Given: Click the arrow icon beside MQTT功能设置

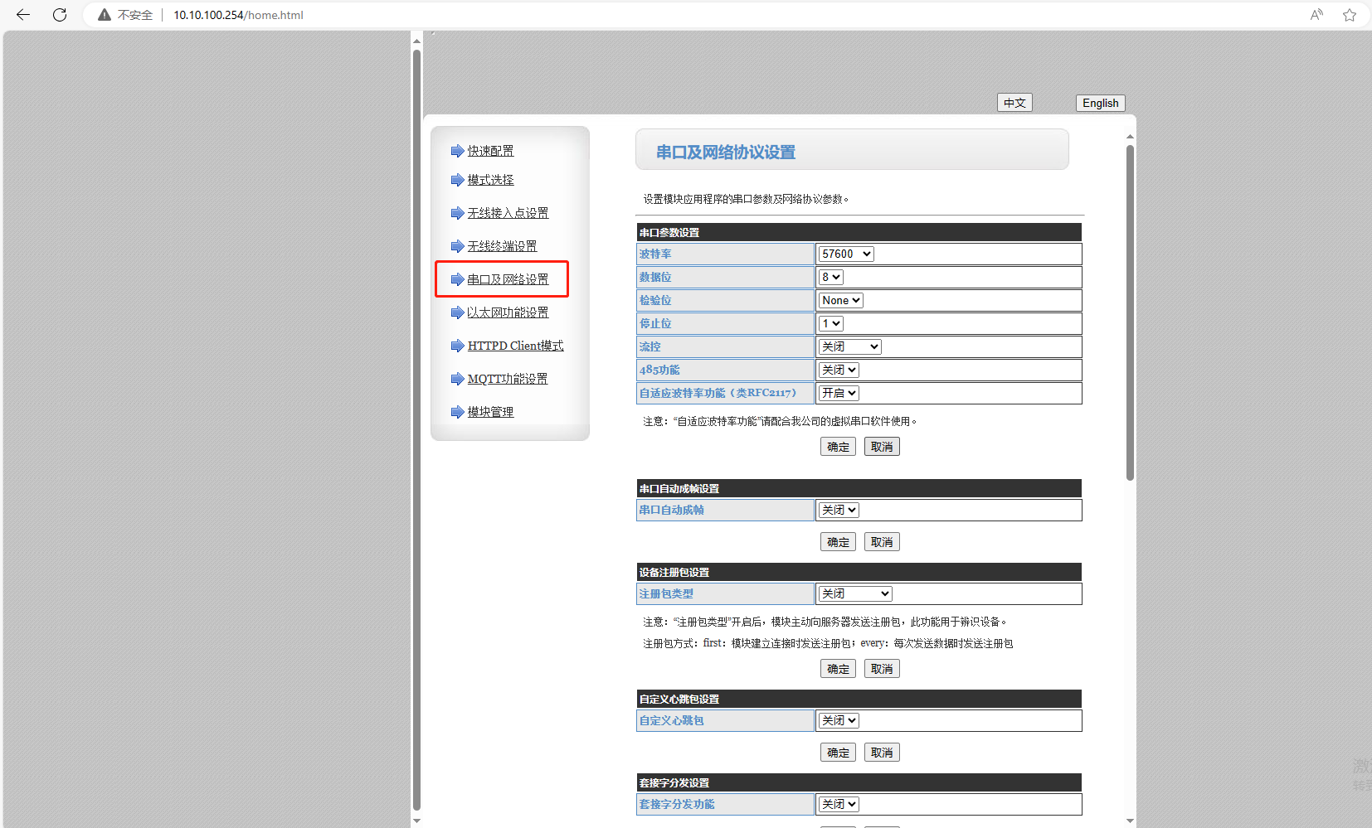Looking at the screenshot, I should tap(457, 379).
